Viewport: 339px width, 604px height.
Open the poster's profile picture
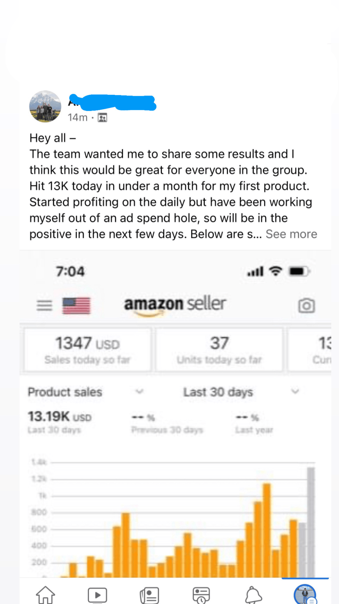[x=45, y=106]
